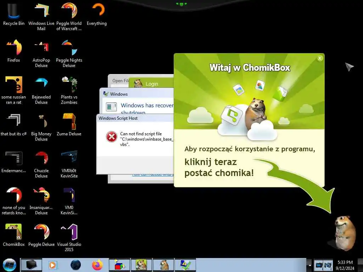The width and height of the screenshot is (363, 272).
Task: Open Windows Media Player from taskbar
Action: click(52, 265)
